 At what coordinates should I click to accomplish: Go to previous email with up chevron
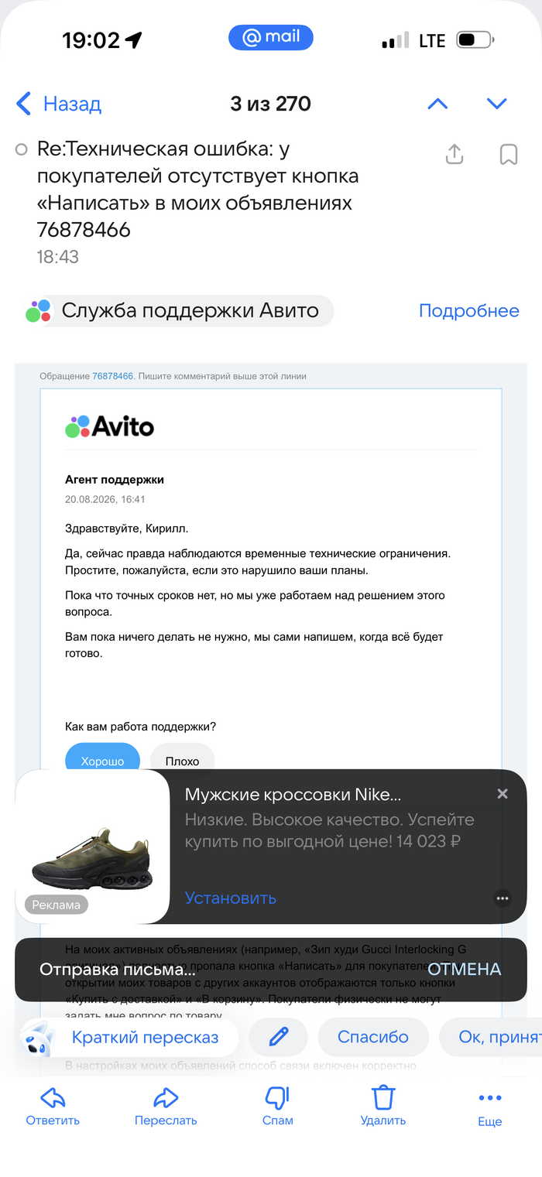tap(437, 104)
